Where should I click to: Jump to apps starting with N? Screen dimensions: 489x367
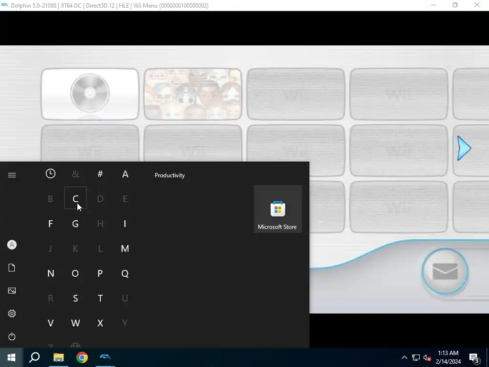(51, 273)
